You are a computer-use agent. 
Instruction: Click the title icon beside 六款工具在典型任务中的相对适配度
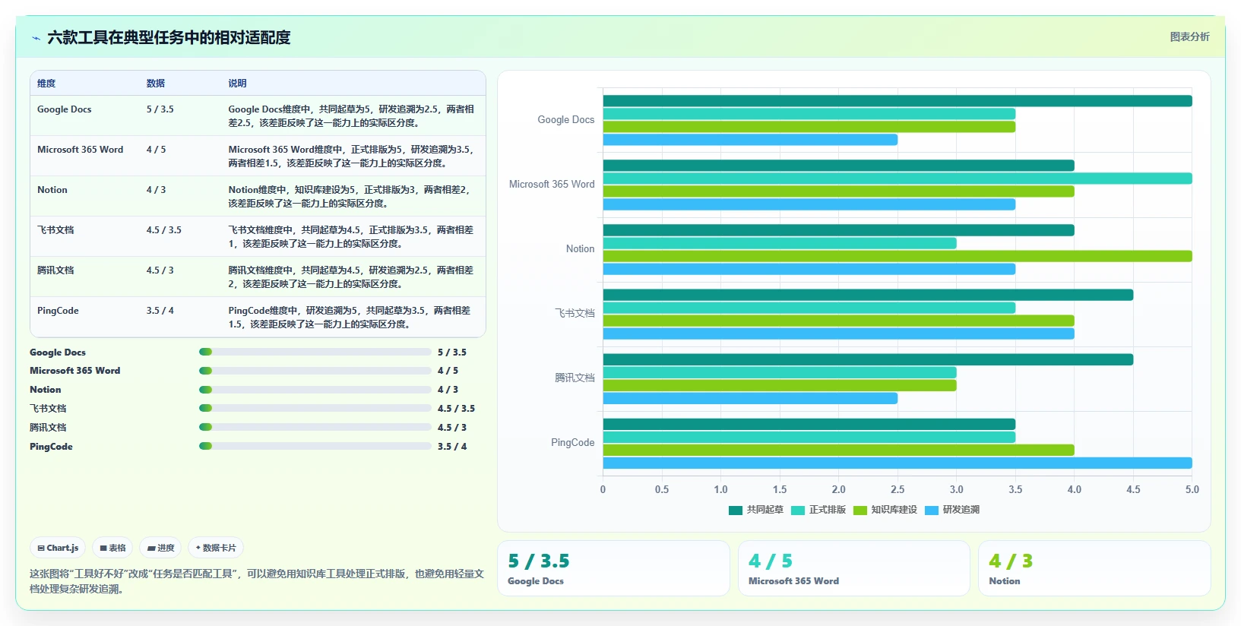(36, 38)
